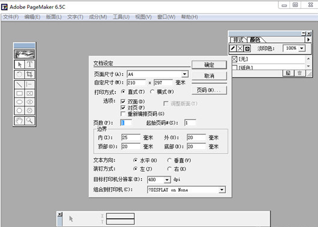Open the 成分(M) menu
This screenshot has height=227, width=318.
click(98, 17)
